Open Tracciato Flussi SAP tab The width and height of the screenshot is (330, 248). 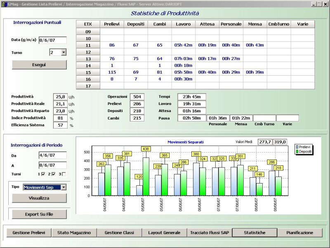tap(209, 233)
